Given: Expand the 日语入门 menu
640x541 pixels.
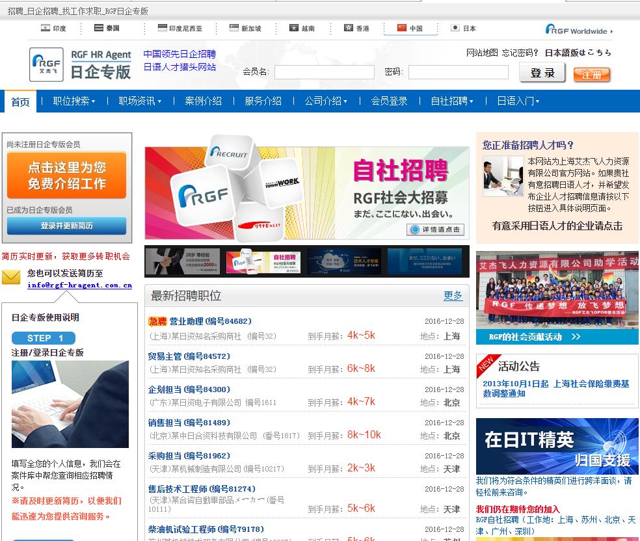Looking at the screenshot, I should point(518,101).
